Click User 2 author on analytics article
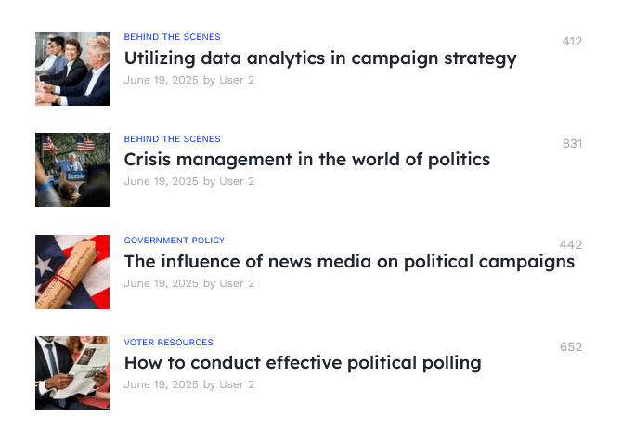 pyautogui.click(x=237, y=80)
